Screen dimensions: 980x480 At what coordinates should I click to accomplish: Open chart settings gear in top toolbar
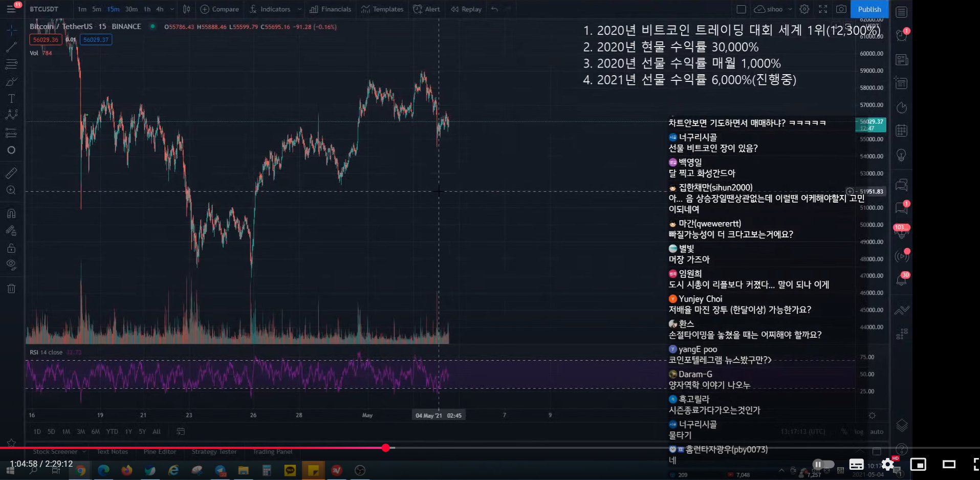pos(804,9)
